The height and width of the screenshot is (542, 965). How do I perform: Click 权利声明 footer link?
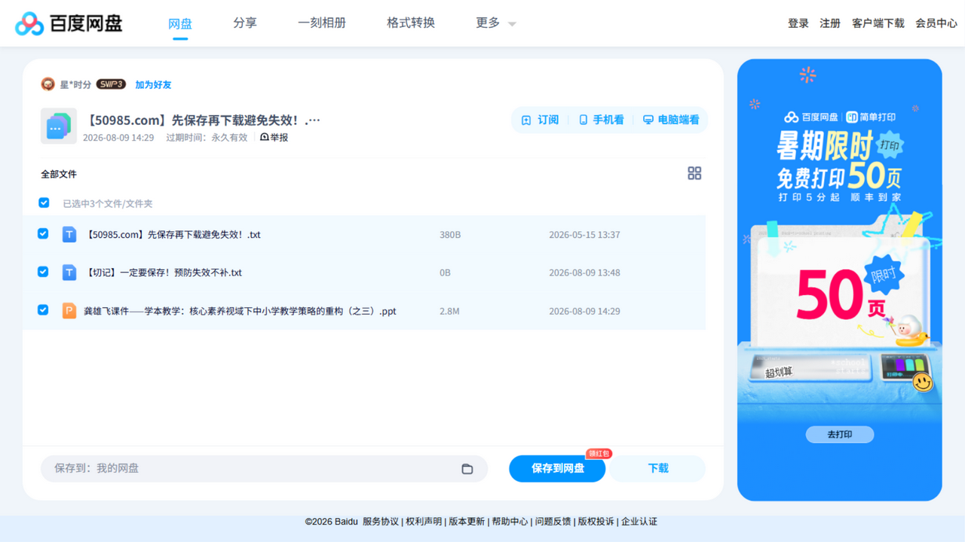point(424,522)
